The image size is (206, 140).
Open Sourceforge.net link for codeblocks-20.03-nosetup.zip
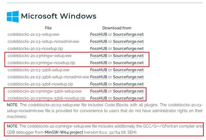pos(128,49)
